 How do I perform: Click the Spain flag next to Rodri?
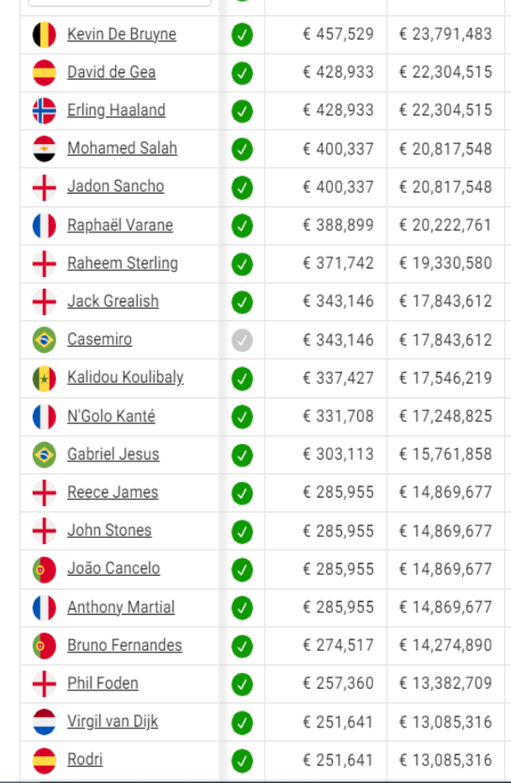tap(44, 760)
